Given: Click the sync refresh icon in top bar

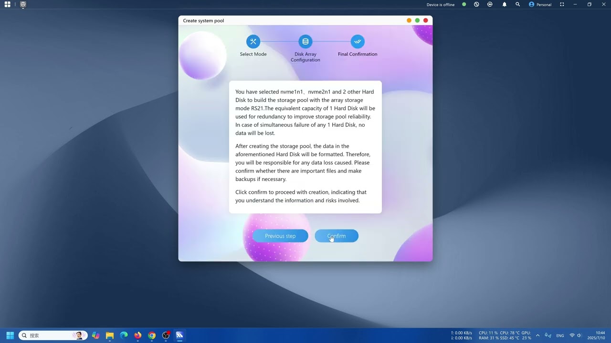Looking at the screenshot, I should click(x=490, y=4).
